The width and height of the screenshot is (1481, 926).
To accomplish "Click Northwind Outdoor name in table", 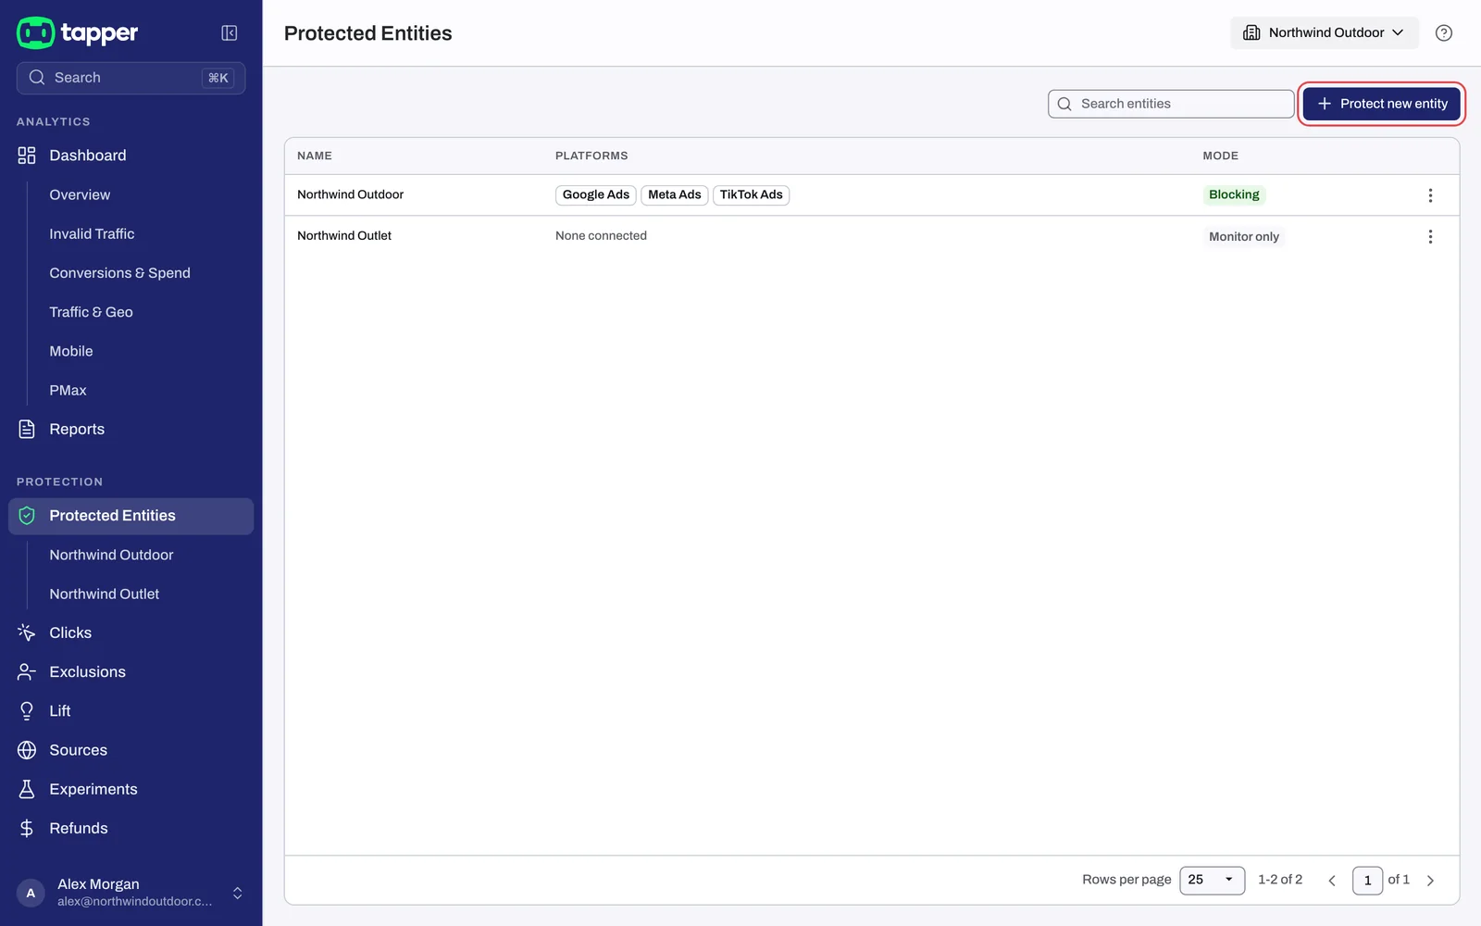I will (350, 194).
